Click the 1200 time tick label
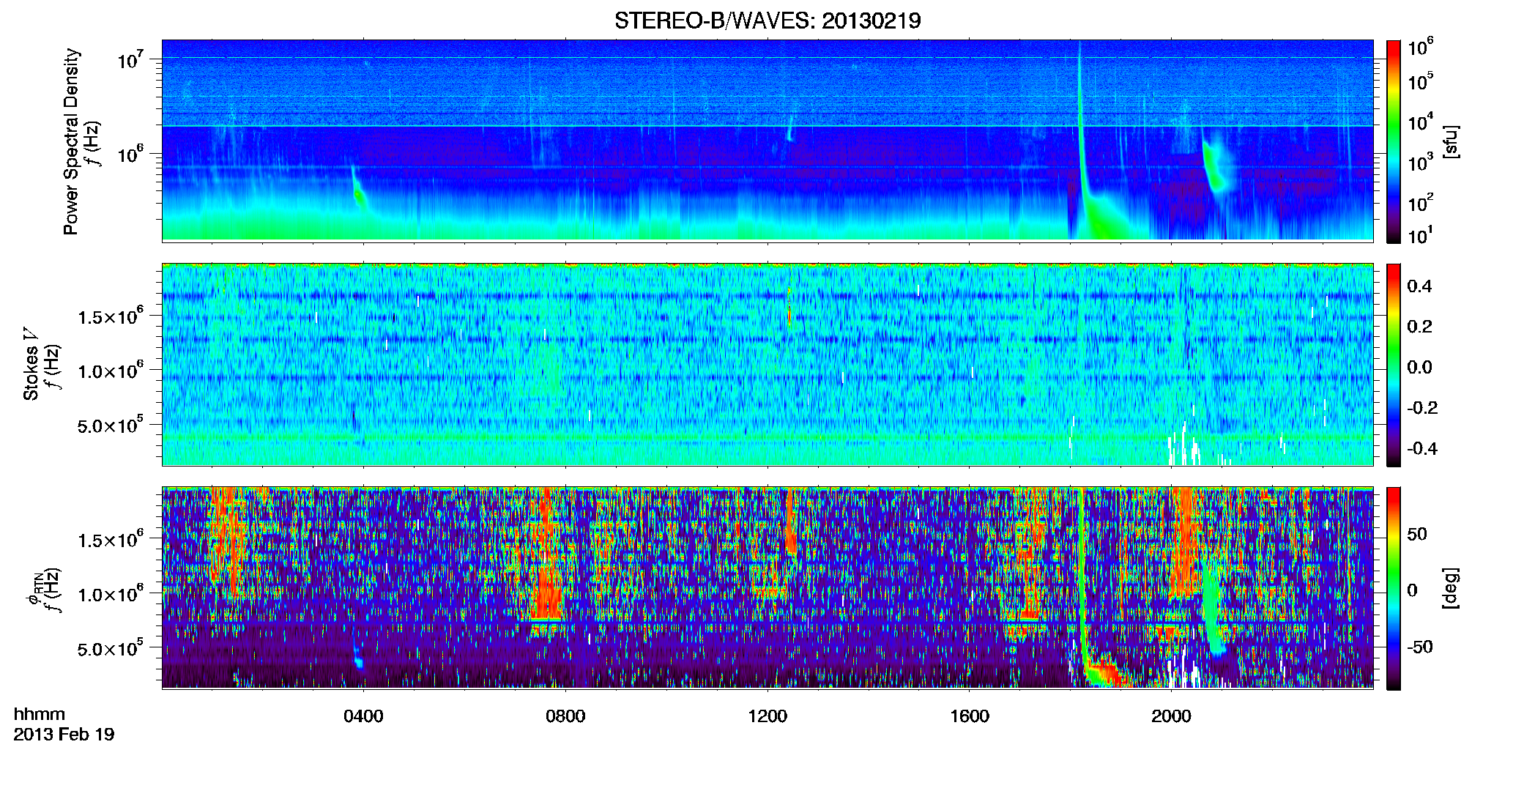 (767, 716)
